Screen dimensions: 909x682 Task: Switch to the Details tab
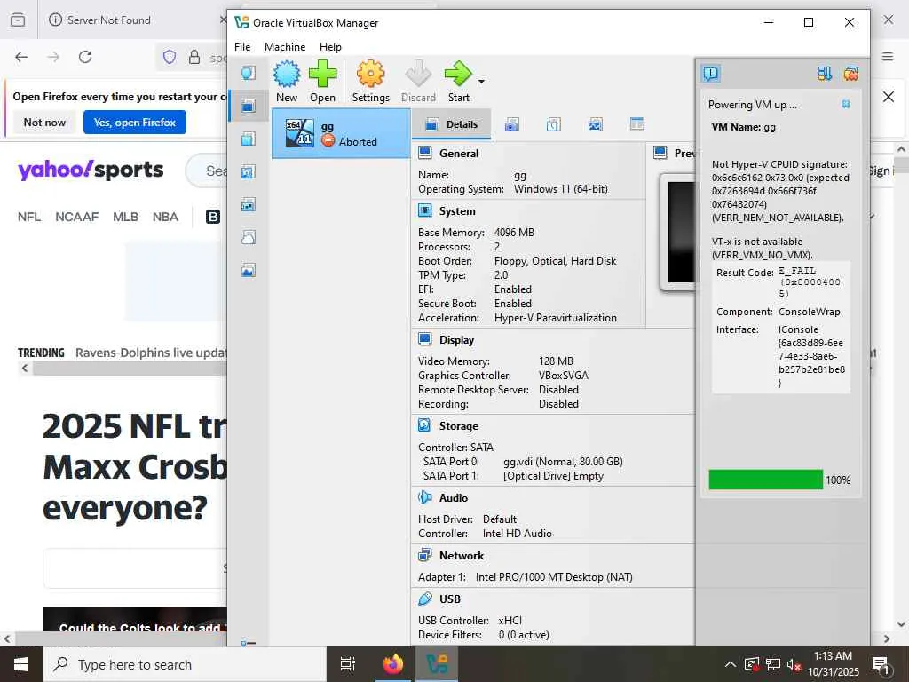[452, 124]
